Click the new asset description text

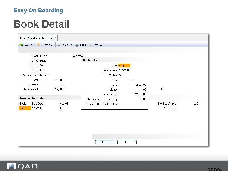click(x=78, y=56)
